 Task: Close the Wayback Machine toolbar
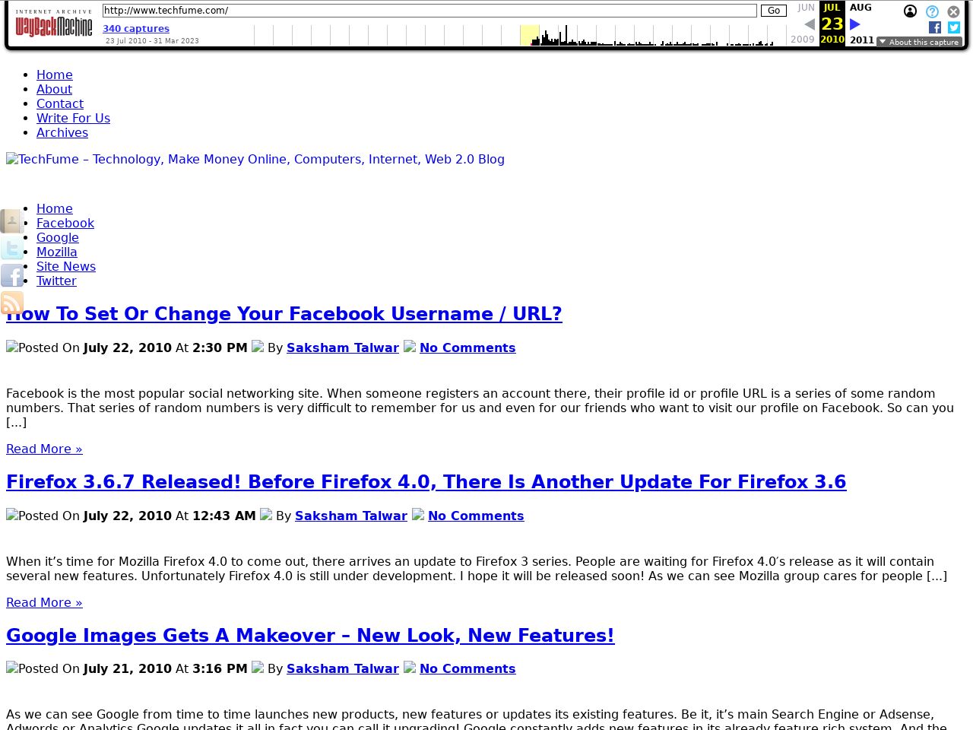pos(953,11)
